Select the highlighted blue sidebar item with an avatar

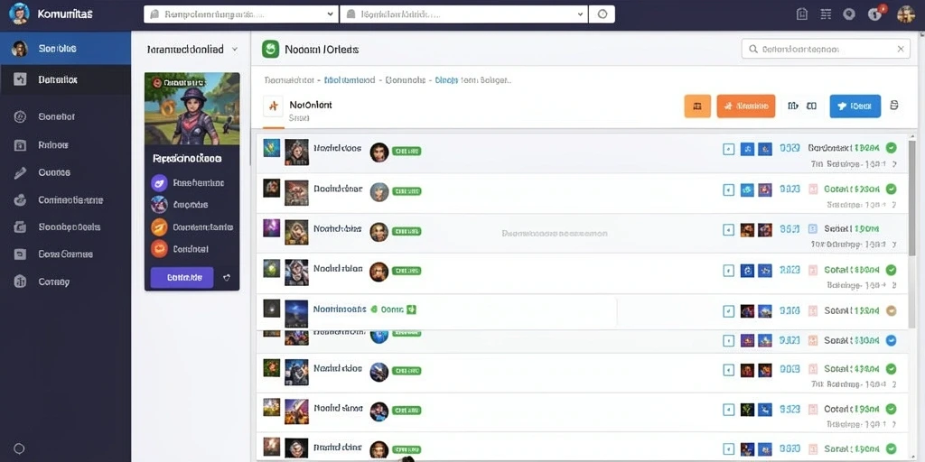pyautogui.click(x=65, y=49)
